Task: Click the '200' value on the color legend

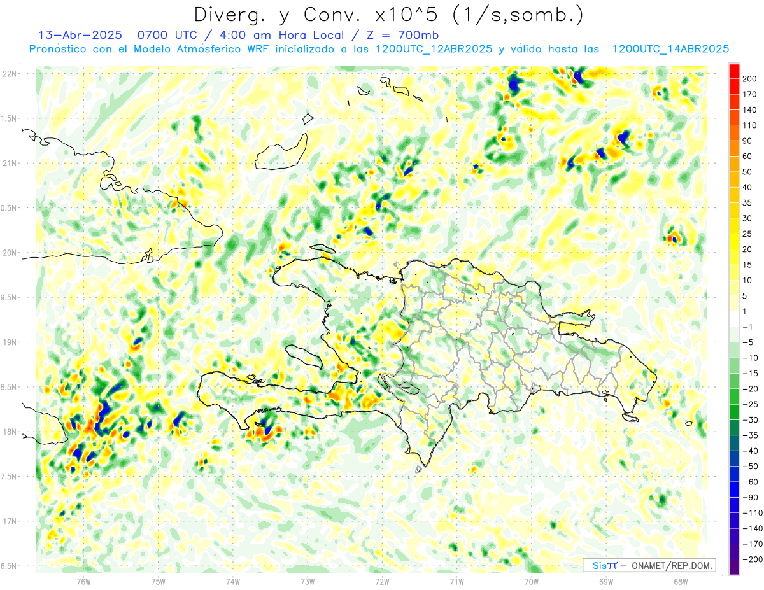Action: [751, 79]
